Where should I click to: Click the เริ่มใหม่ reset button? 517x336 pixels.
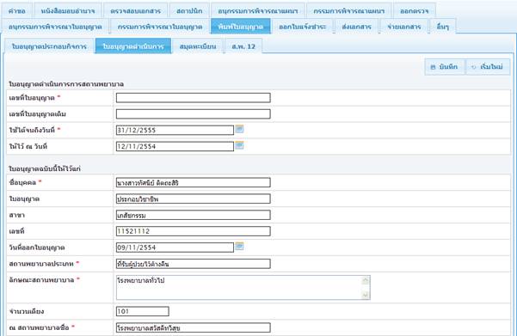[x=488, y=67]
